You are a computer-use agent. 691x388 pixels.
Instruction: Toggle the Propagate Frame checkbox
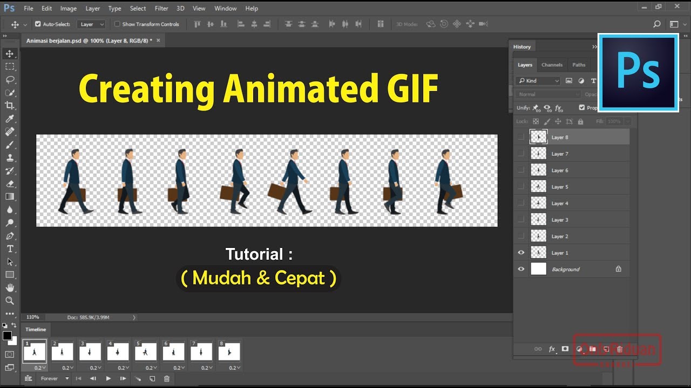pyautogui.click(x=581, y=108)
